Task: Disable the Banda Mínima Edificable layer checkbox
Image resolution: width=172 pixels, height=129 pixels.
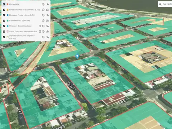Action: [4, 21]
